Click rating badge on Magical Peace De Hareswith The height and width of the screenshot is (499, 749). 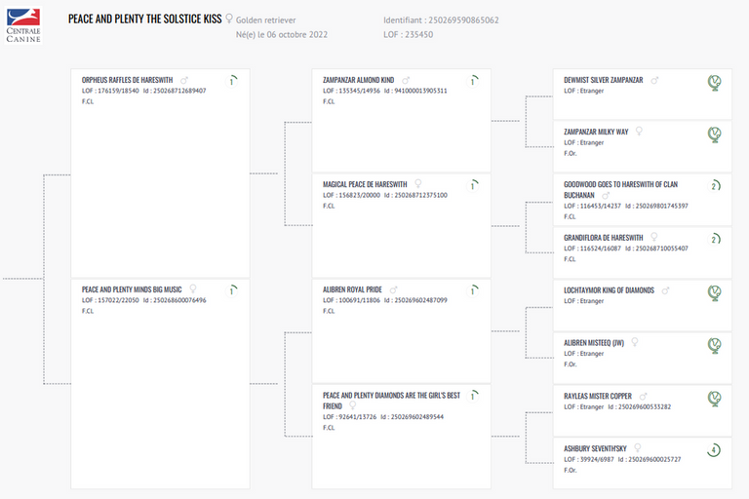pos(472,186)
